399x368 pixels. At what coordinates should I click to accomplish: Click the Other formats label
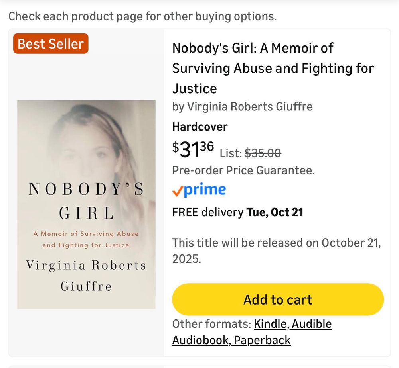(211, 324)
